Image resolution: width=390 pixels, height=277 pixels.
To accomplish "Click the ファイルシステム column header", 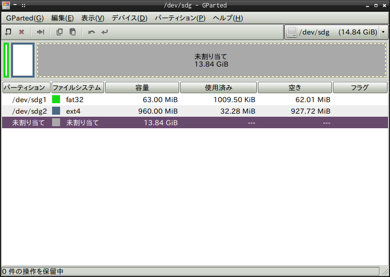I will click(78, 88).
